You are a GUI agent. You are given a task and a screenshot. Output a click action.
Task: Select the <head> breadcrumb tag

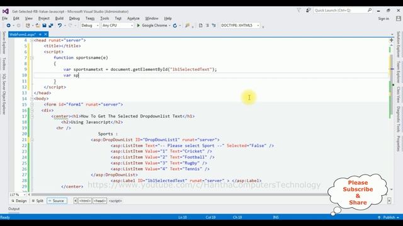point(99,201)
